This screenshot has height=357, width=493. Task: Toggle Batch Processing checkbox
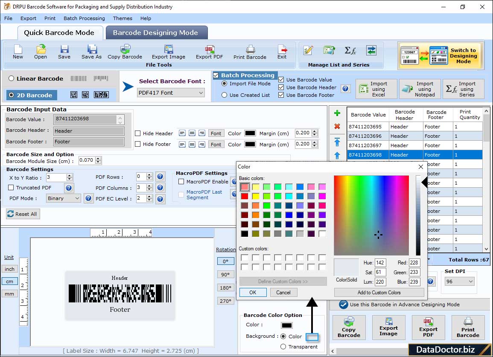coord(216,75)
